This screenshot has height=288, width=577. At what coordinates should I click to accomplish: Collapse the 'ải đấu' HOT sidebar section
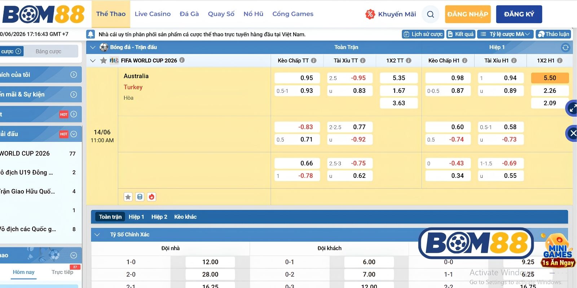(74, 134)
